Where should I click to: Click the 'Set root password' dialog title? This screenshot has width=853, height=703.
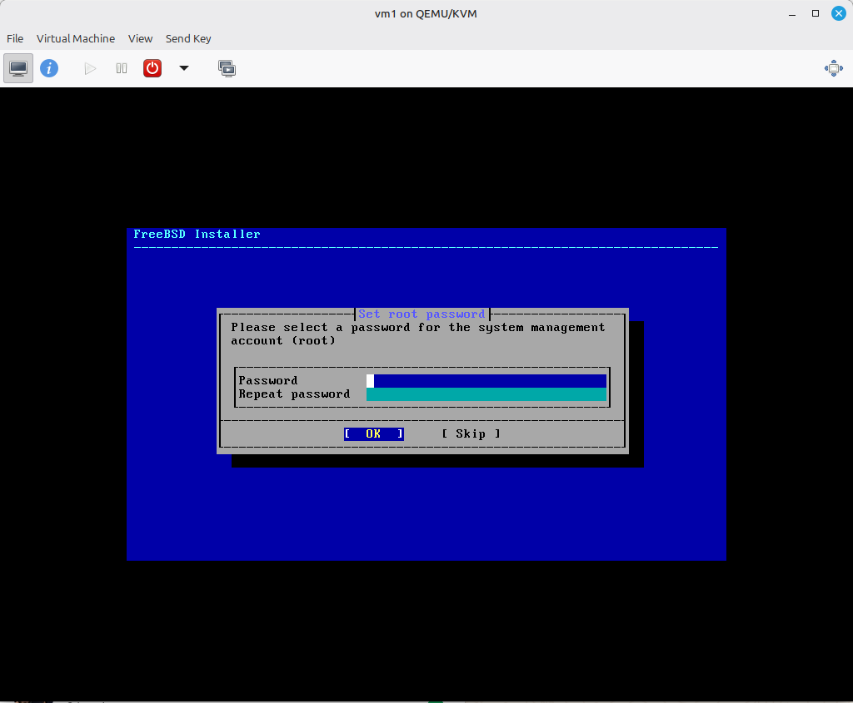422,314
